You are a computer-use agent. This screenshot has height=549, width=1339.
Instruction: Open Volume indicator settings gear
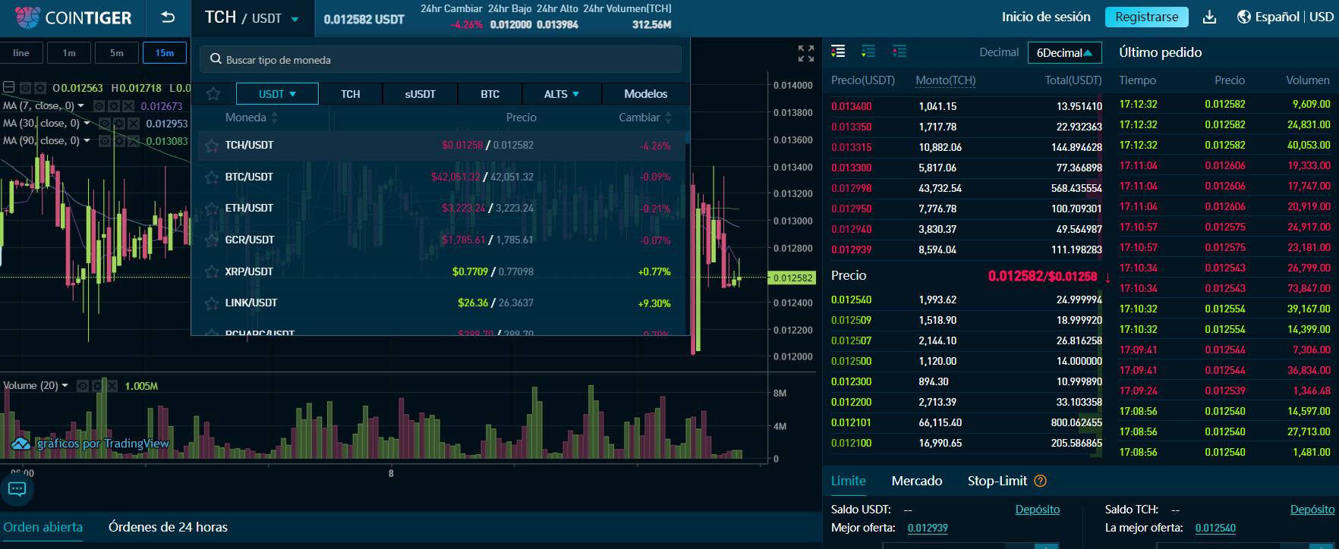97,386
